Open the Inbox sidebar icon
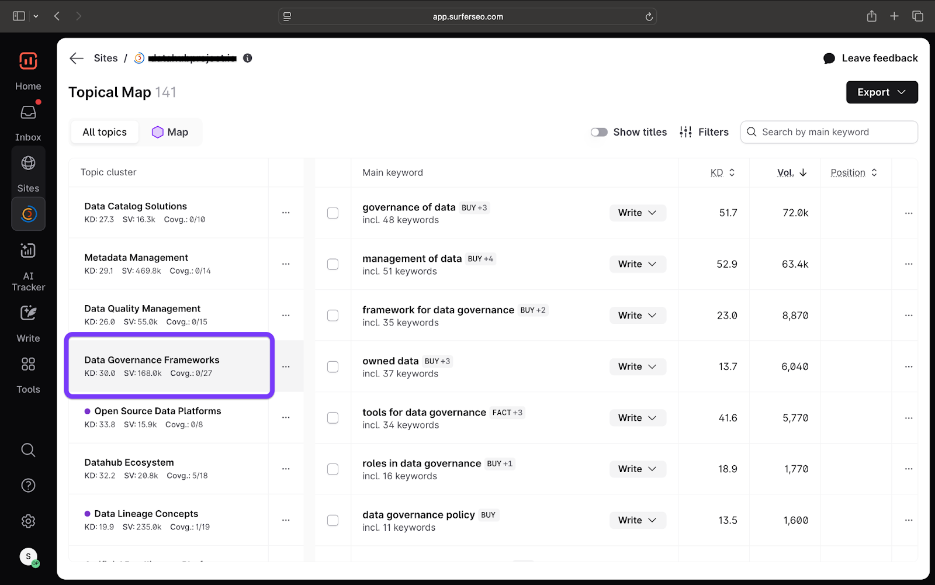Screen dimensions: 935x585 point(28,113)
